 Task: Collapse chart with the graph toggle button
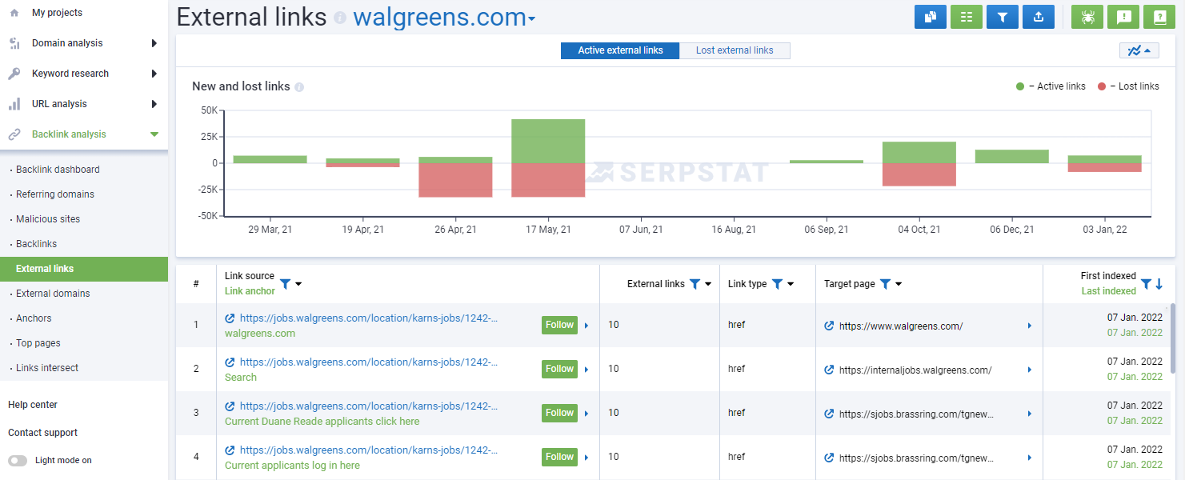[x=1139, y=50]
